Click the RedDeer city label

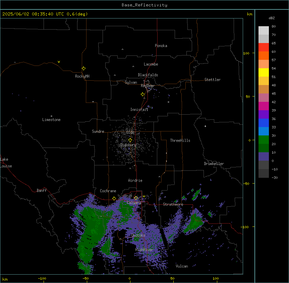click(x=148, y=86)
